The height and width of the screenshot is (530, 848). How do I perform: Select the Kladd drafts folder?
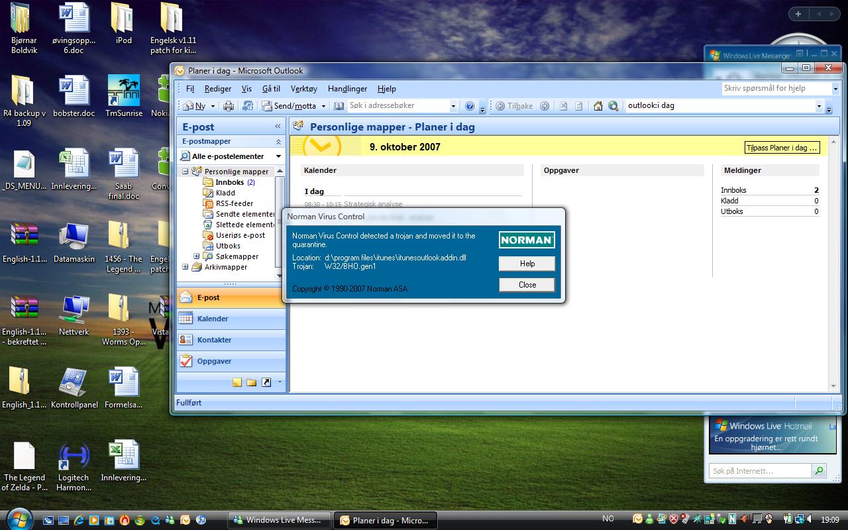(220, 193)
